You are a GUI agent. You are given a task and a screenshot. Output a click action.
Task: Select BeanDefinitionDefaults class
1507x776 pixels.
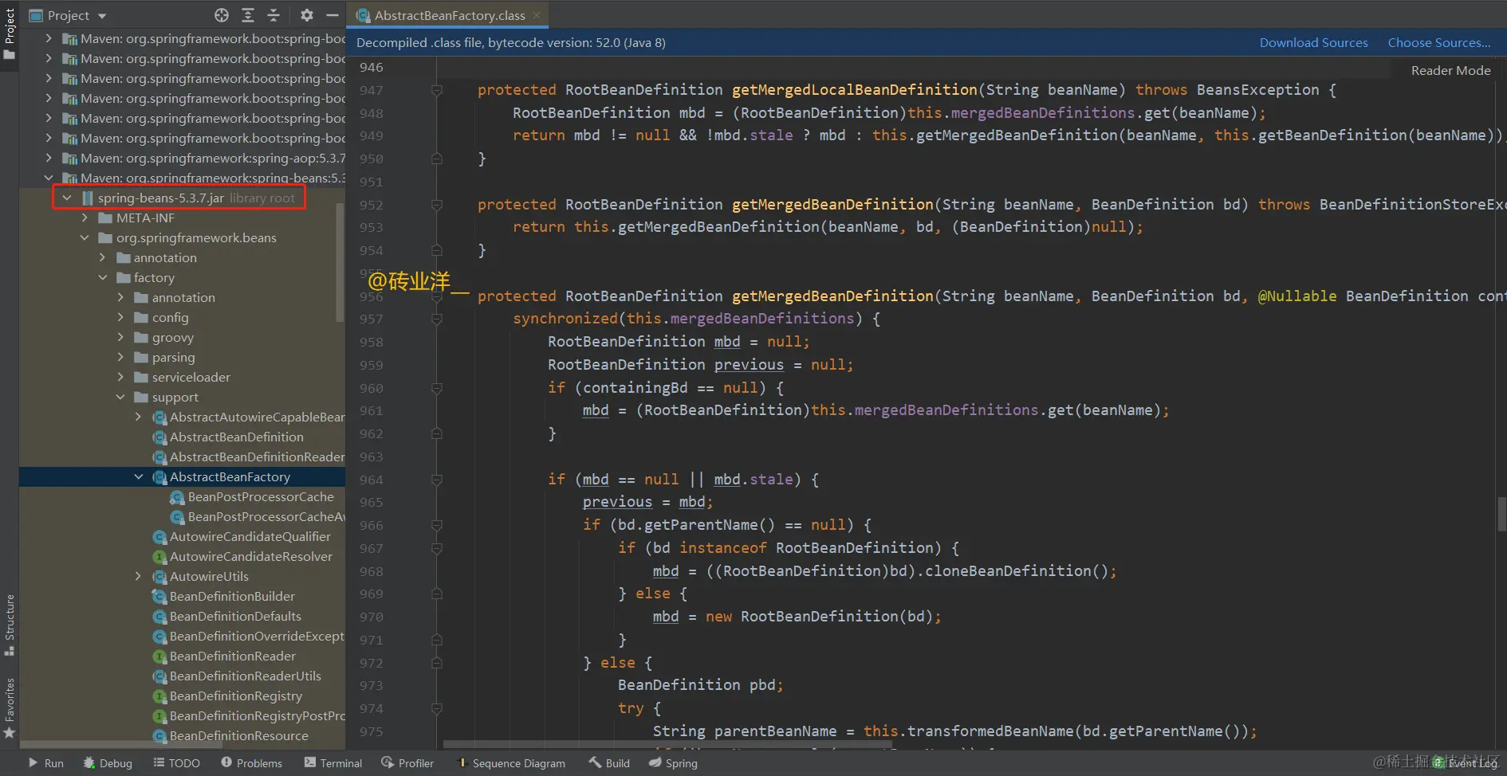[235, 616]
